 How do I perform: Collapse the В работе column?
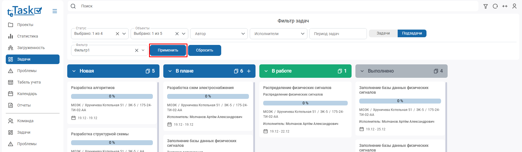[x=266, y=71]
